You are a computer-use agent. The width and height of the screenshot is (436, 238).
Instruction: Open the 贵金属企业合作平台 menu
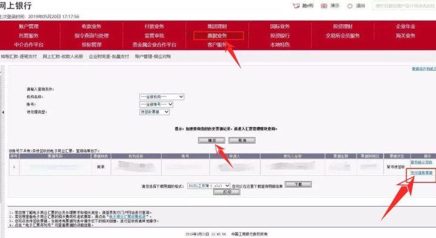(x=154, y=45)
